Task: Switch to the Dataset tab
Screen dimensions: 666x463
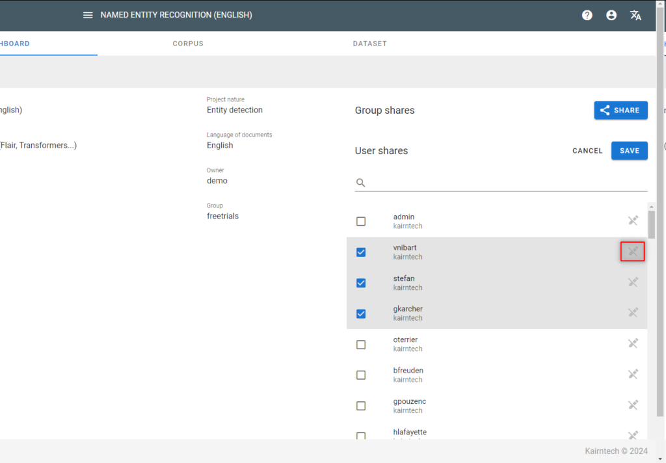Action: pos(370,44)
